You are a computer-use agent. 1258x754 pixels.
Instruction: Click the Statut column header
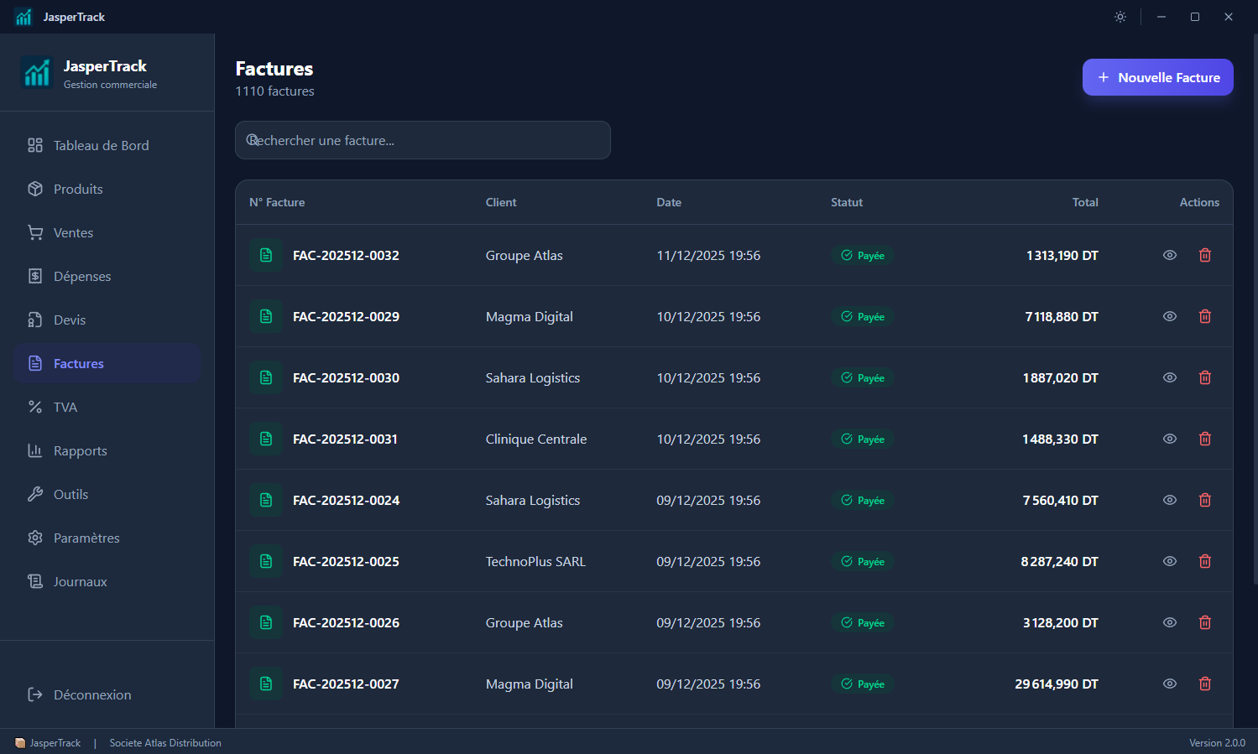847,202
